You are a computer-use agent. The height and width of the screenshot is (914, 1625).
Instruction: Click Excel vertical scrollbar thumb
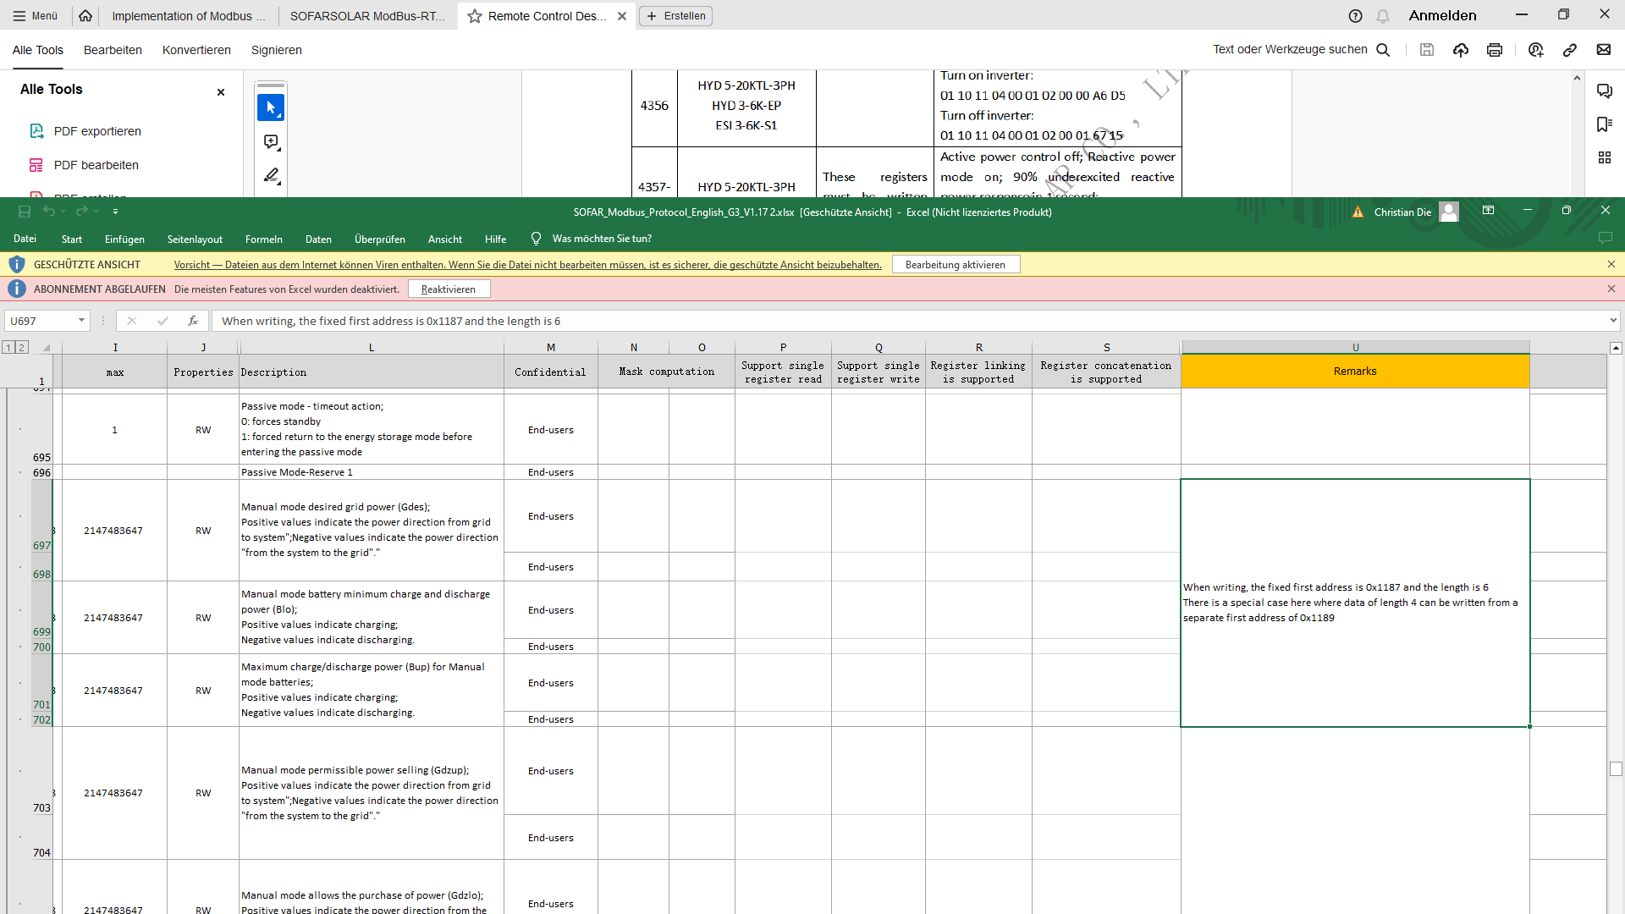click(1616, 768)
